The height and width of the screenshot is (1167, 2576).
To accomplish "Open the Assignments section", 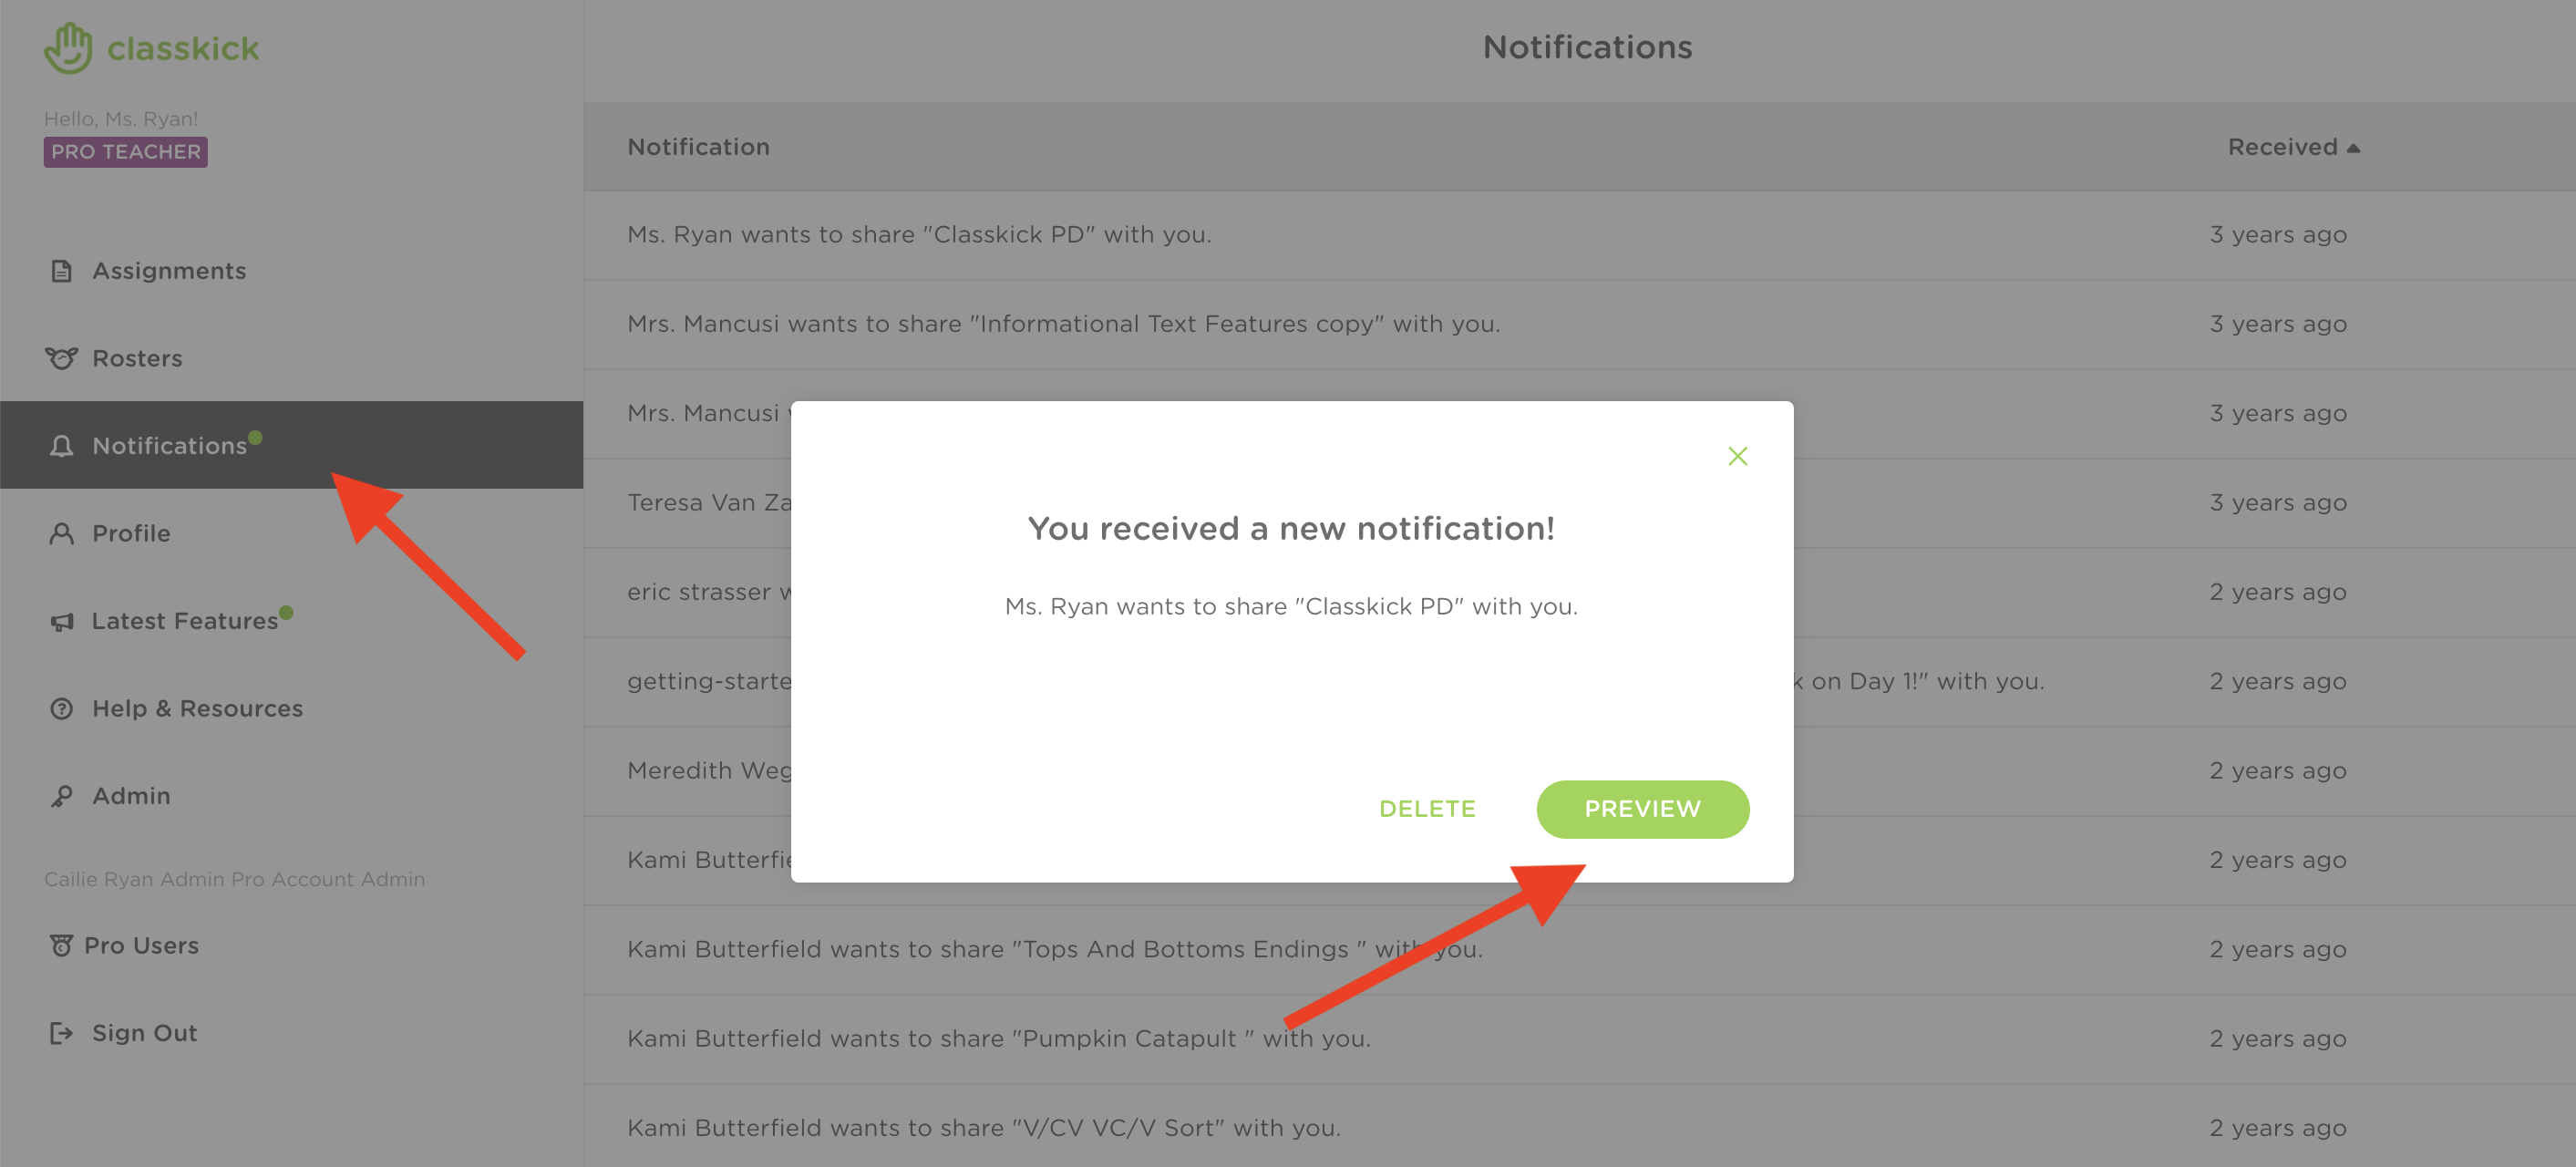I will click(170, 270).
